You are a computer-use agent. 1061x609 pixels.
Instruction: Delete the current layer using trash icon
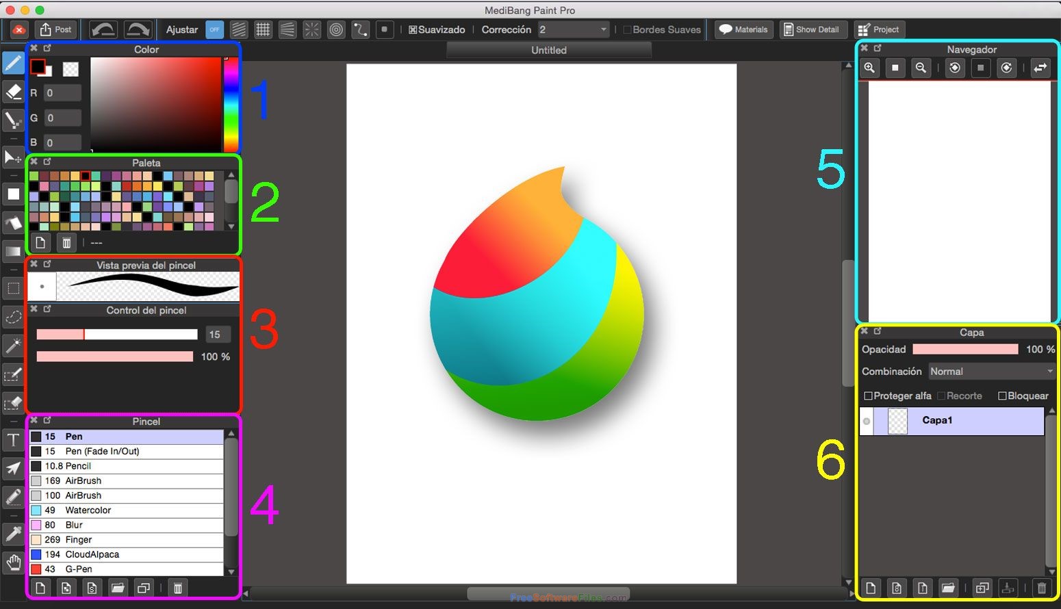1041,588
